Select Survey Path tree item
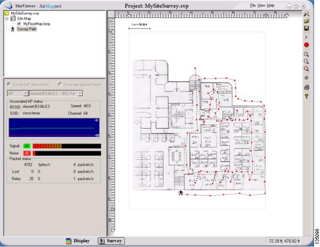Screen dimensions: 320x247 [x=27, y=29]
